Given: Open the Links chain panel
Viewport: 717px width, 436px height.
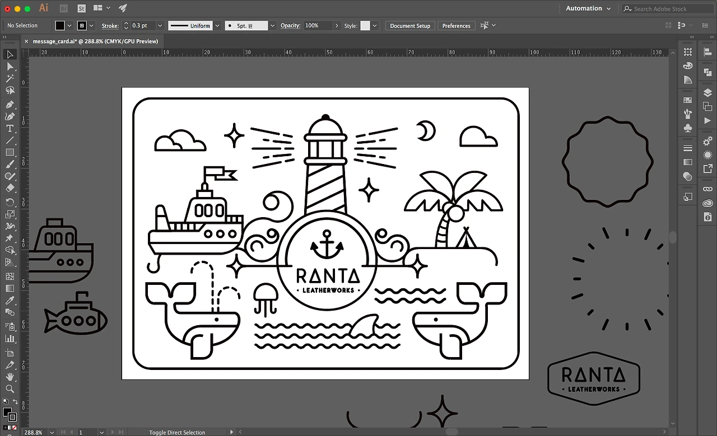Looking at the screenshot, I should tap(708, 189).
